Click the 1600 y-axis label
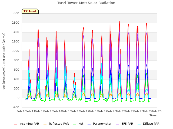This screenshot has height=129, width=173. pyautogui.click(x=16, y=23)
